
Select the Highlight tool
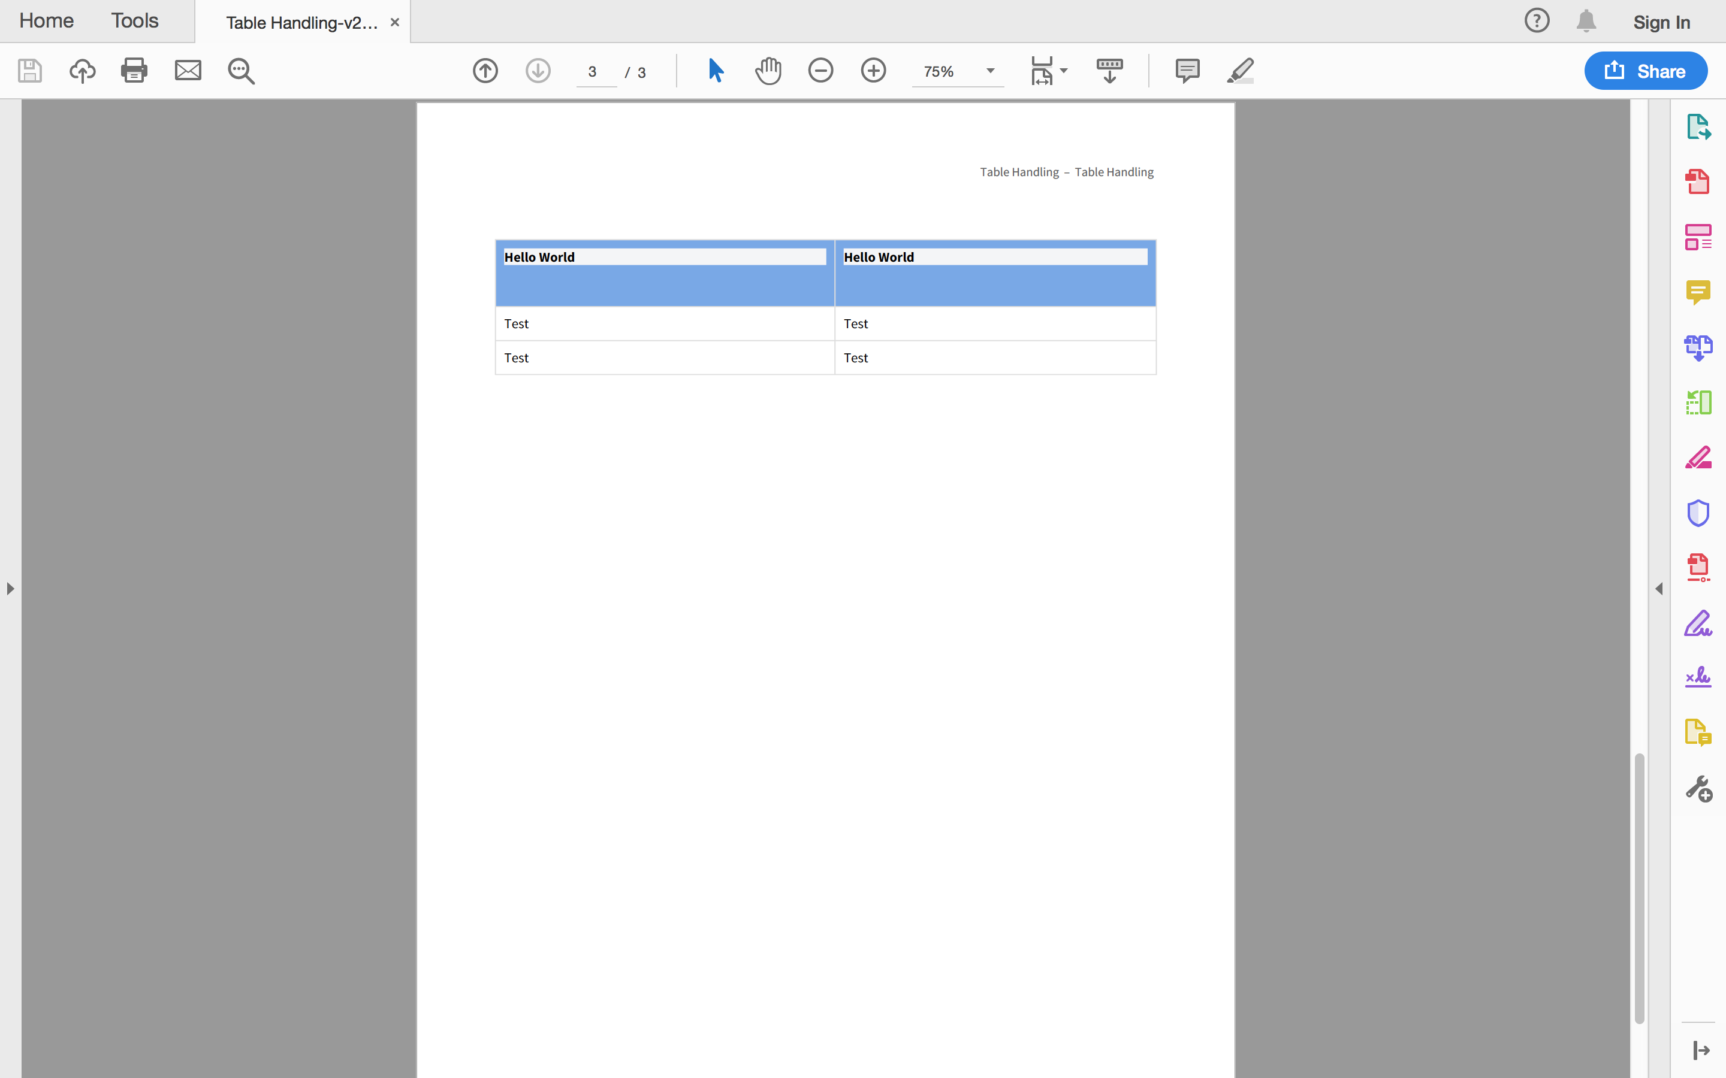(x=1239, y=71)
